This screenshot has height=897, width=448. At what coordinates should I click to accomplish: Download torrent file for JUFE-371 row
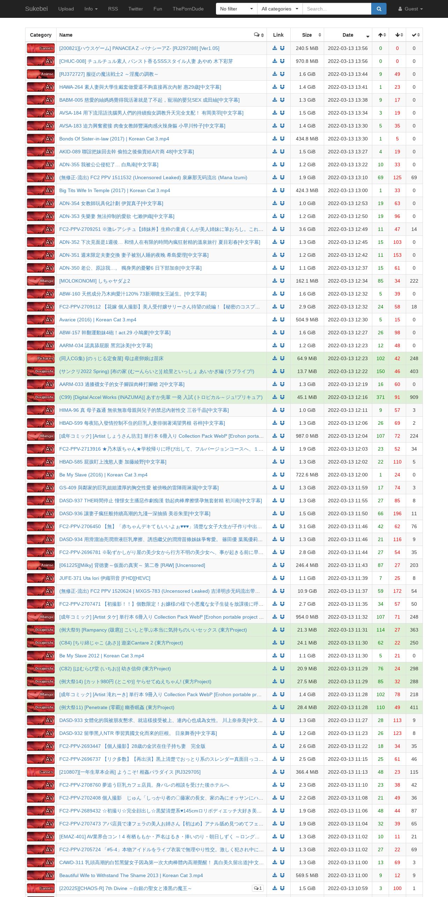coord(275,578)
